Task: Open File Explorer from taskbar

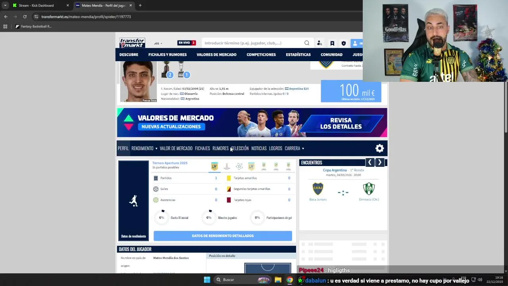Action: coord(278,280)
